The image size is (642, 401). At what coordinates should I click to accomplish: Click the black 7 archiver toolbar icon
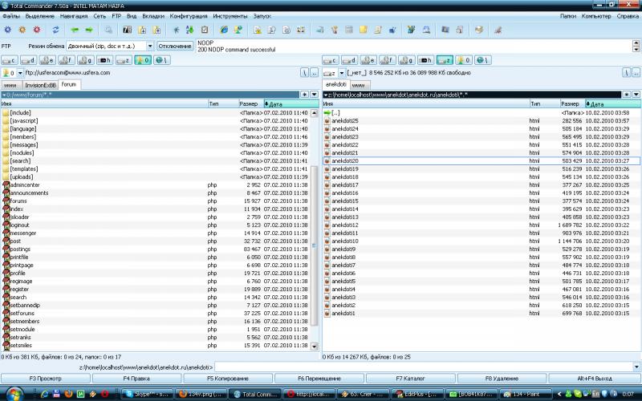(128, 30)
